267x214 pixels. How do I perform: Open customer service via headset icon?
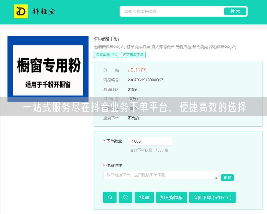pos(110,197)
